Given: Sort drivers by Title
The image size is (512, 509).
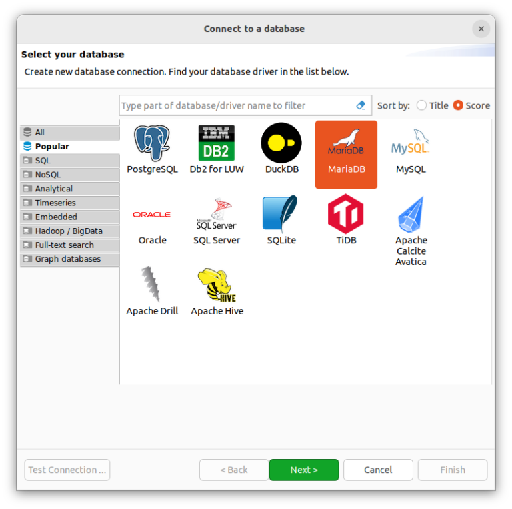Looking at the screenshot, I should coord(422,105).
